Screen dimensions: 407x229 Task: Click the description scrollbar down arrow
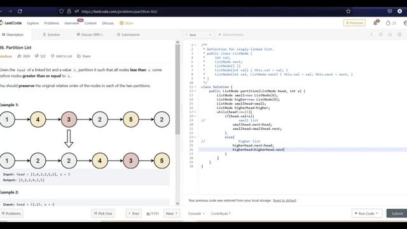pos(177,204)
